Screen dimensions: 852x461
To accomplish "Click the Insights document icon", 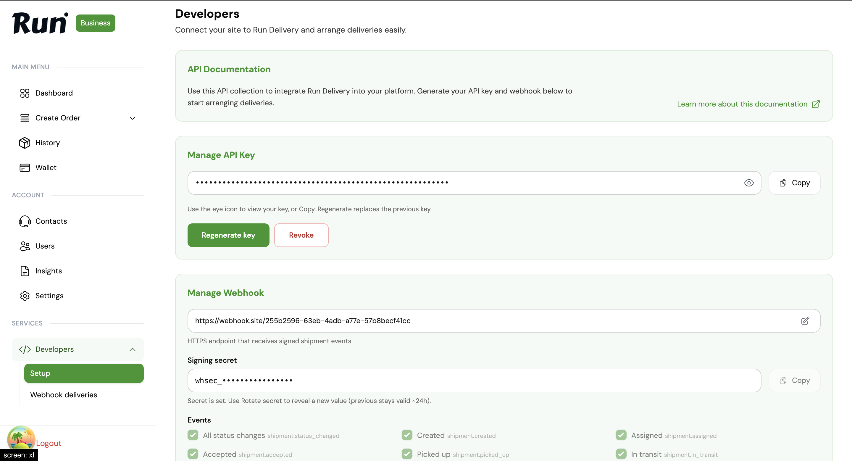I will click(25, 271).
